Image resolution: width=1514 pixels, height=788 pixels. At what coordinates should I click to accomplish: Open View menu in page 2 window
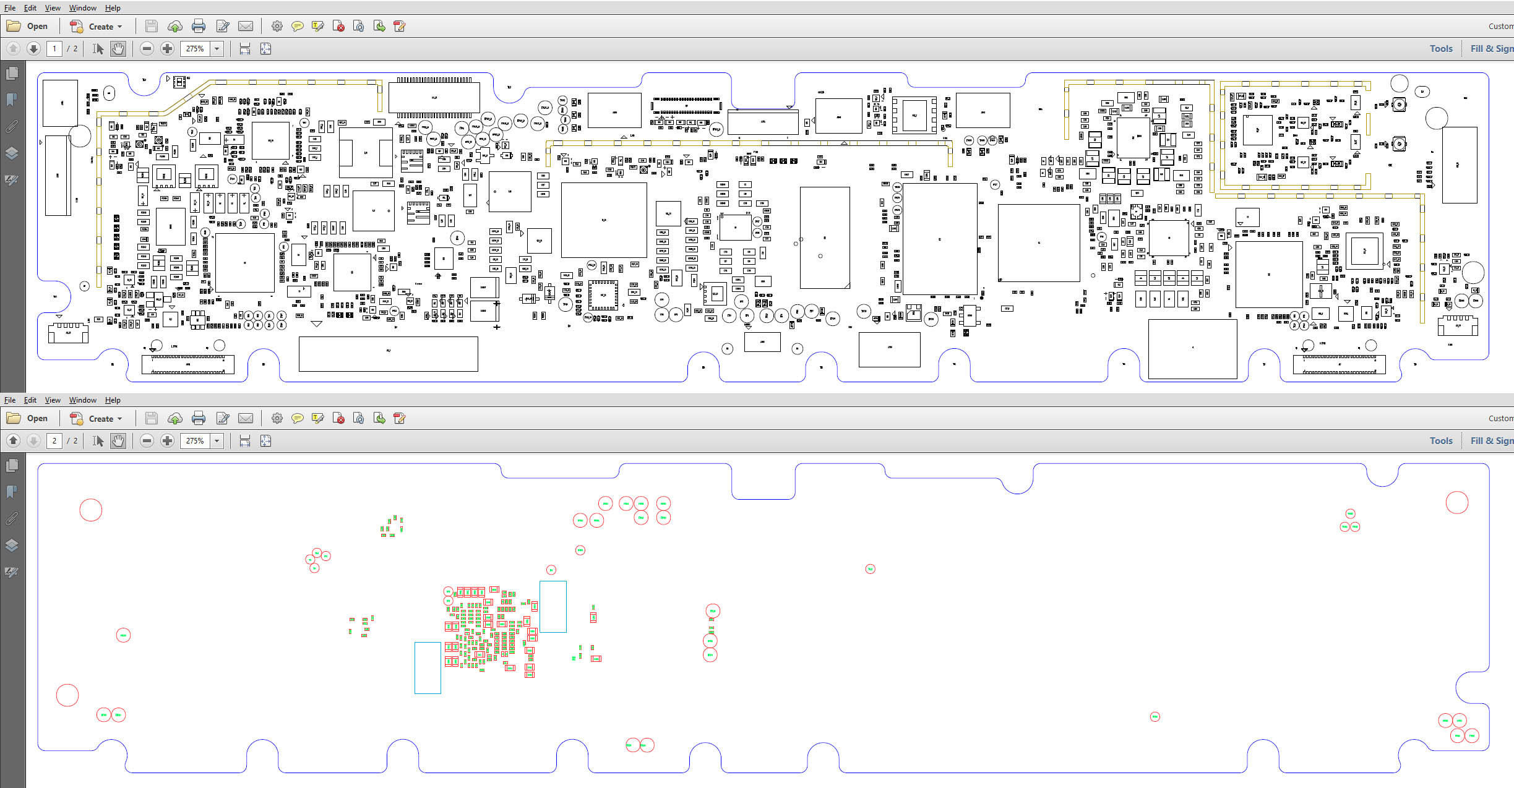coord(53,400)
